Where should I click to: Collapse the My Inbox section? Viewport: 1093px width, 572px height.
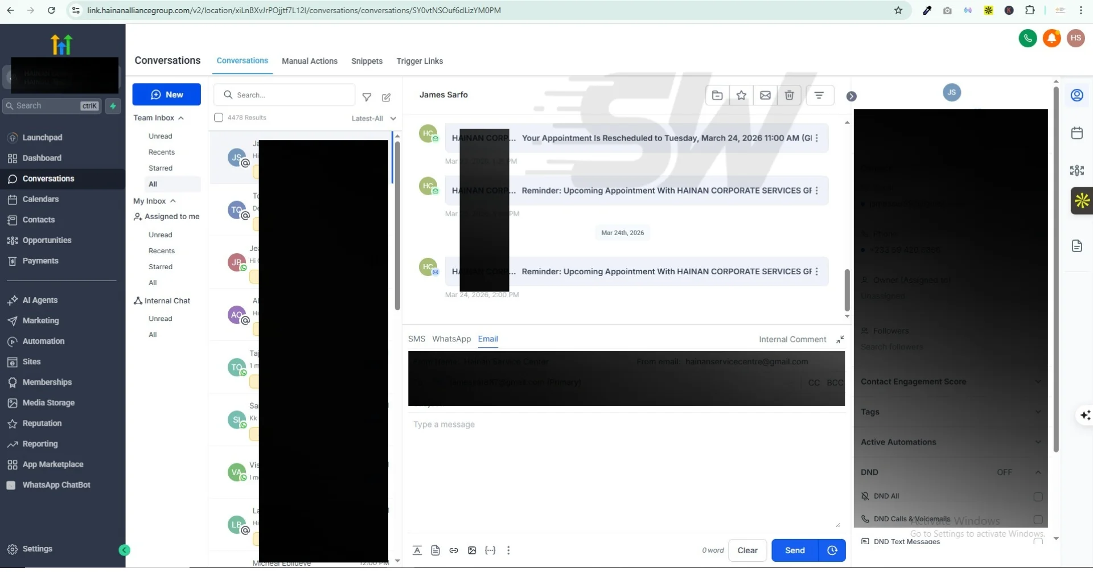(x=172, y=202)
